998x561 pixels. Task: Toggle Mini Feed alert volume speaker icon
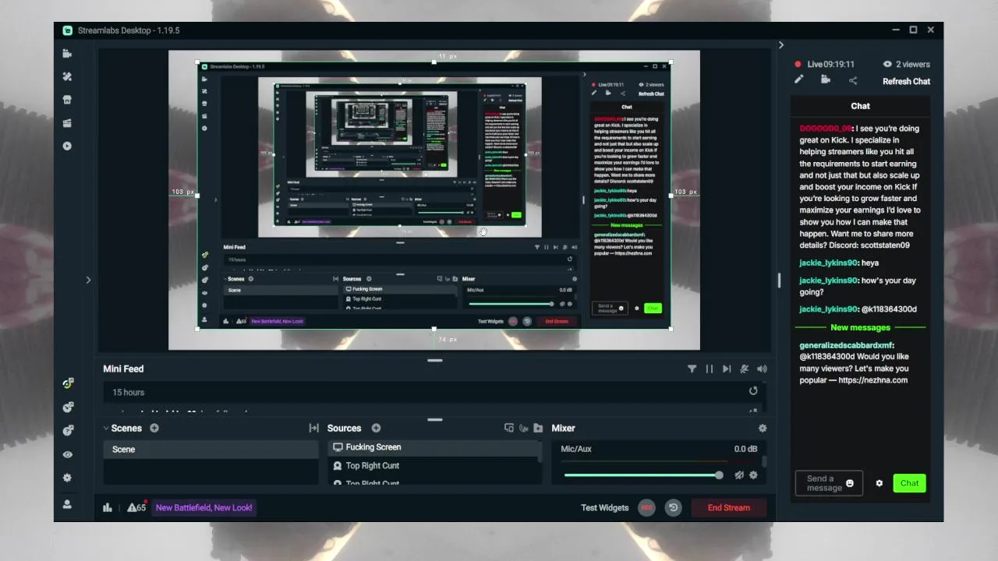[762, 369]
